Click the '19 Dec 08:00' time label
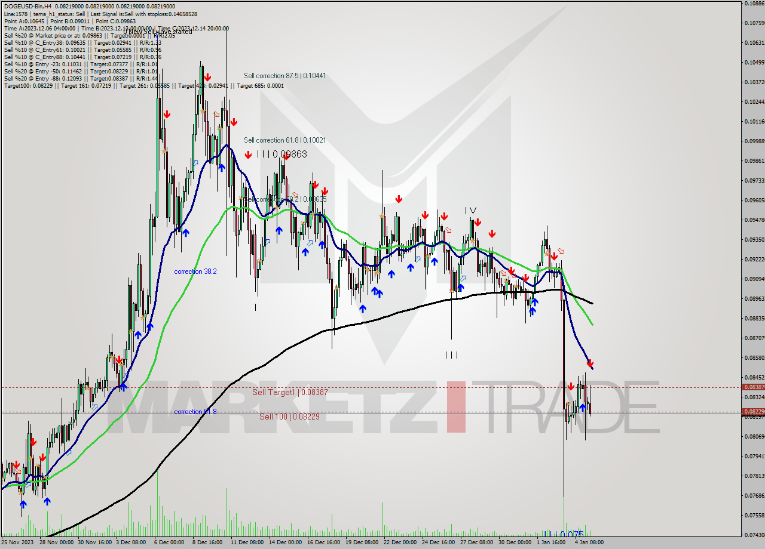The width and height of the screenshot is (765, 549). pos(362,542)
